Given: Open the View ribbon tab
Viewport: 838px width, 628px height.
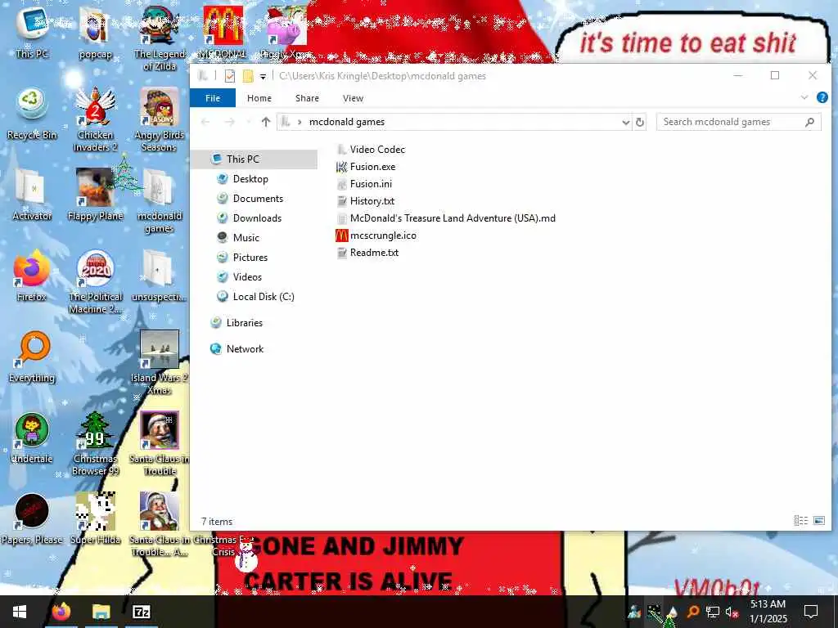Looking at the screenshot, I should (353, 98).
